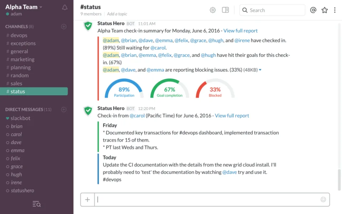Click Add a topic link
Image resolution: width=342 pixels, height=214 pixels.
pyautogui.click(x=117, y=14)
